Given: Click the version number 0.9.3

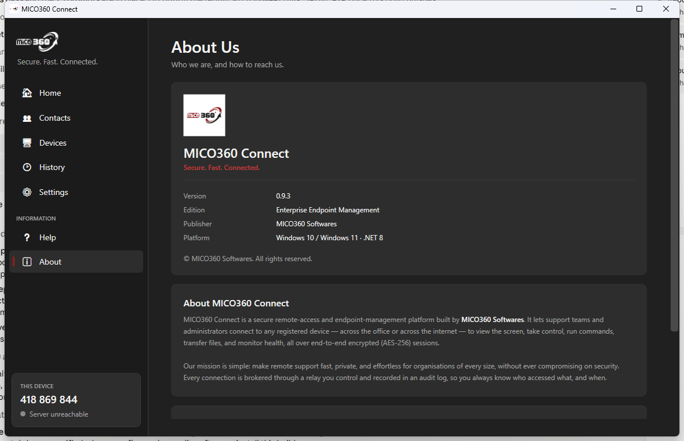Looking at the screenshot, I should click(283, 196).
